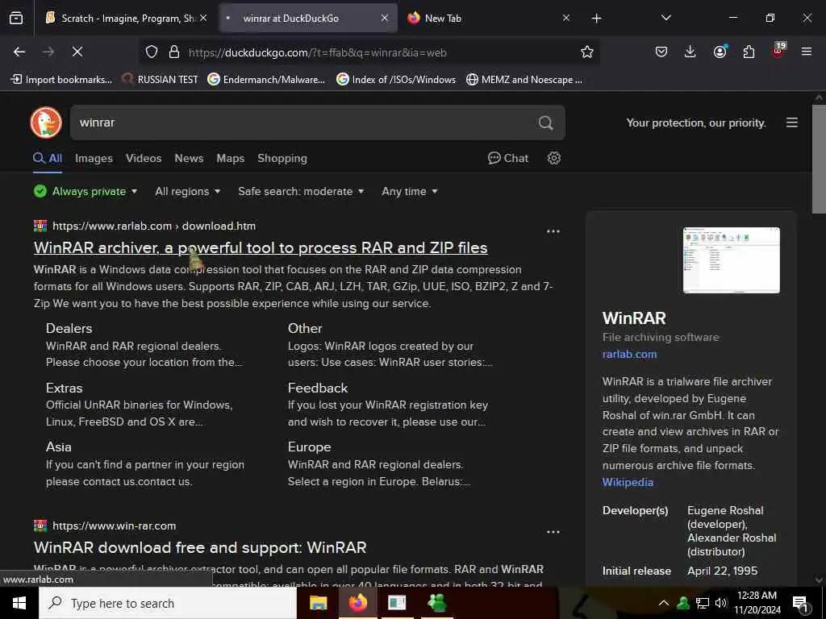The height and width of the screenshot is (619, 826).
Task: Select the Images search tab
Action: [94, 158]
